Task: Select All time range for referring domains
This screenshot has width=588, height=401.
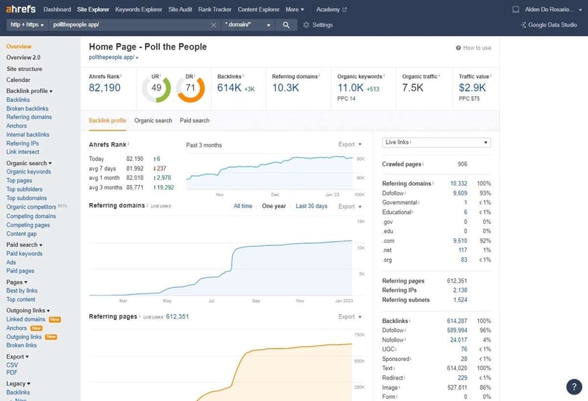Action: tap(242, 206)
